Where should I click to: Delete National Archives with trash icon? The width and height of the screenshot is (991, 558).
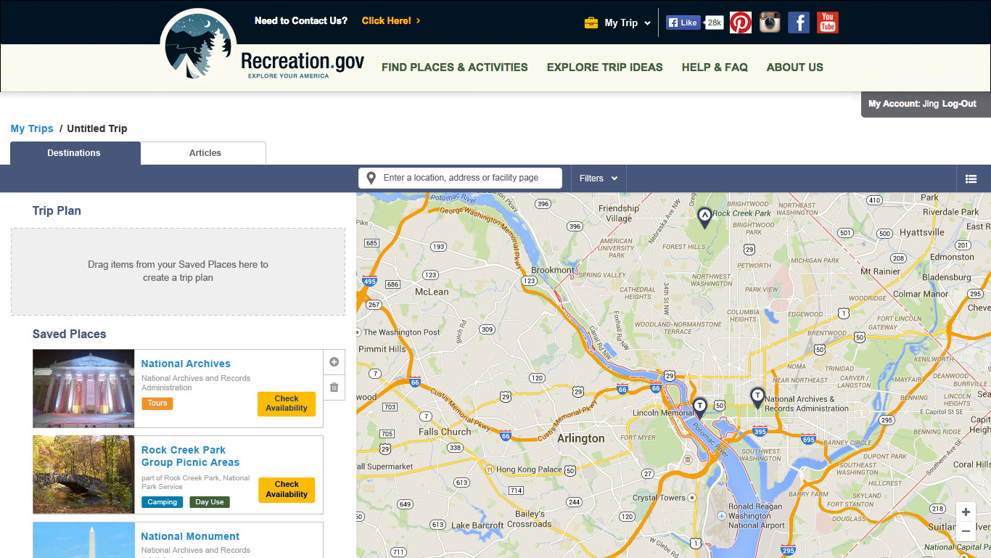point(334,387)
